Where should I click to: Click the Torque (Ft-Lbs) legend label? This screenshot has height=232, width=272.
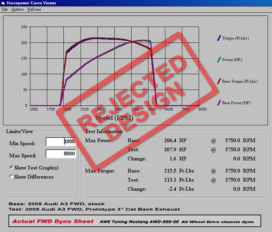[235, 38]
